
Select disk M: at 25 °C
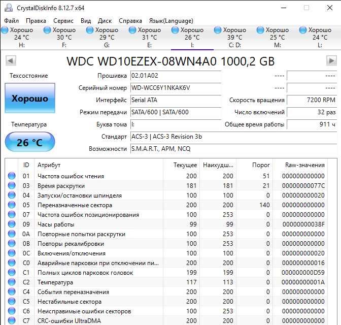coord(277,38)
